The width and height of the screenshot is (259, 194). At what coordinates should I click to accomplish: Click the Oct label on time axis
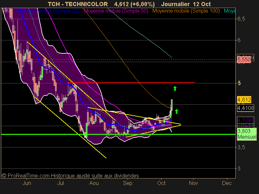[161, 183]
